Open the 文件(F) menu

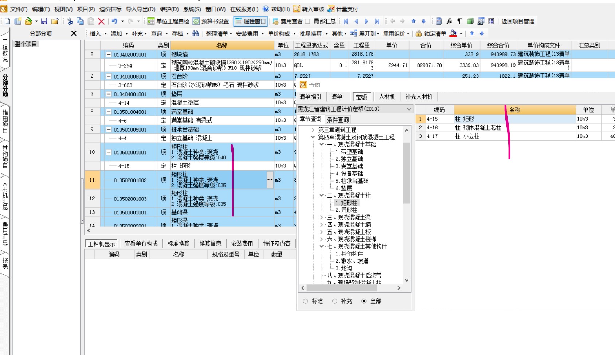coord(19,9)
